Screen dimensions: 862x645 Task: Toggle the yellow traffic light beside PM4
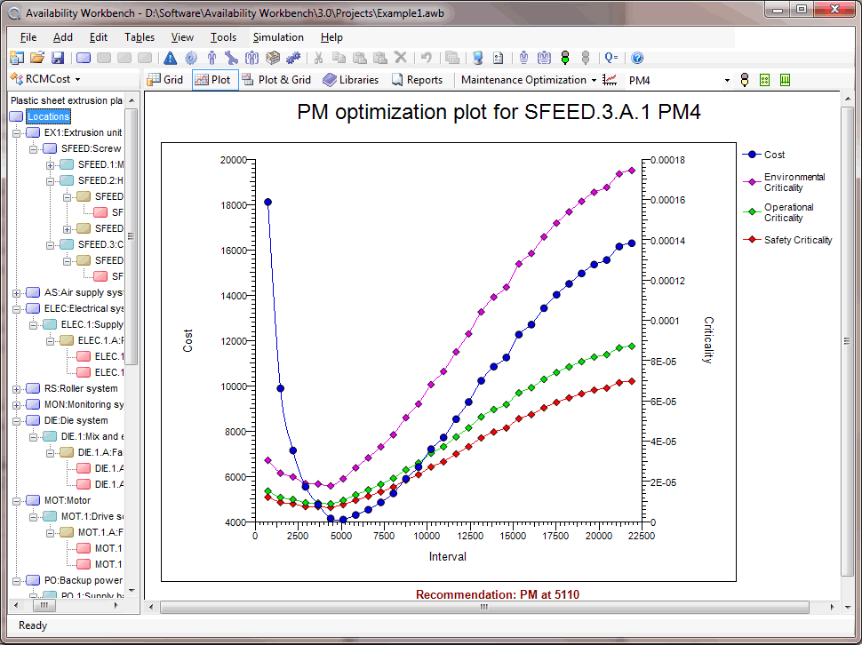745,80
